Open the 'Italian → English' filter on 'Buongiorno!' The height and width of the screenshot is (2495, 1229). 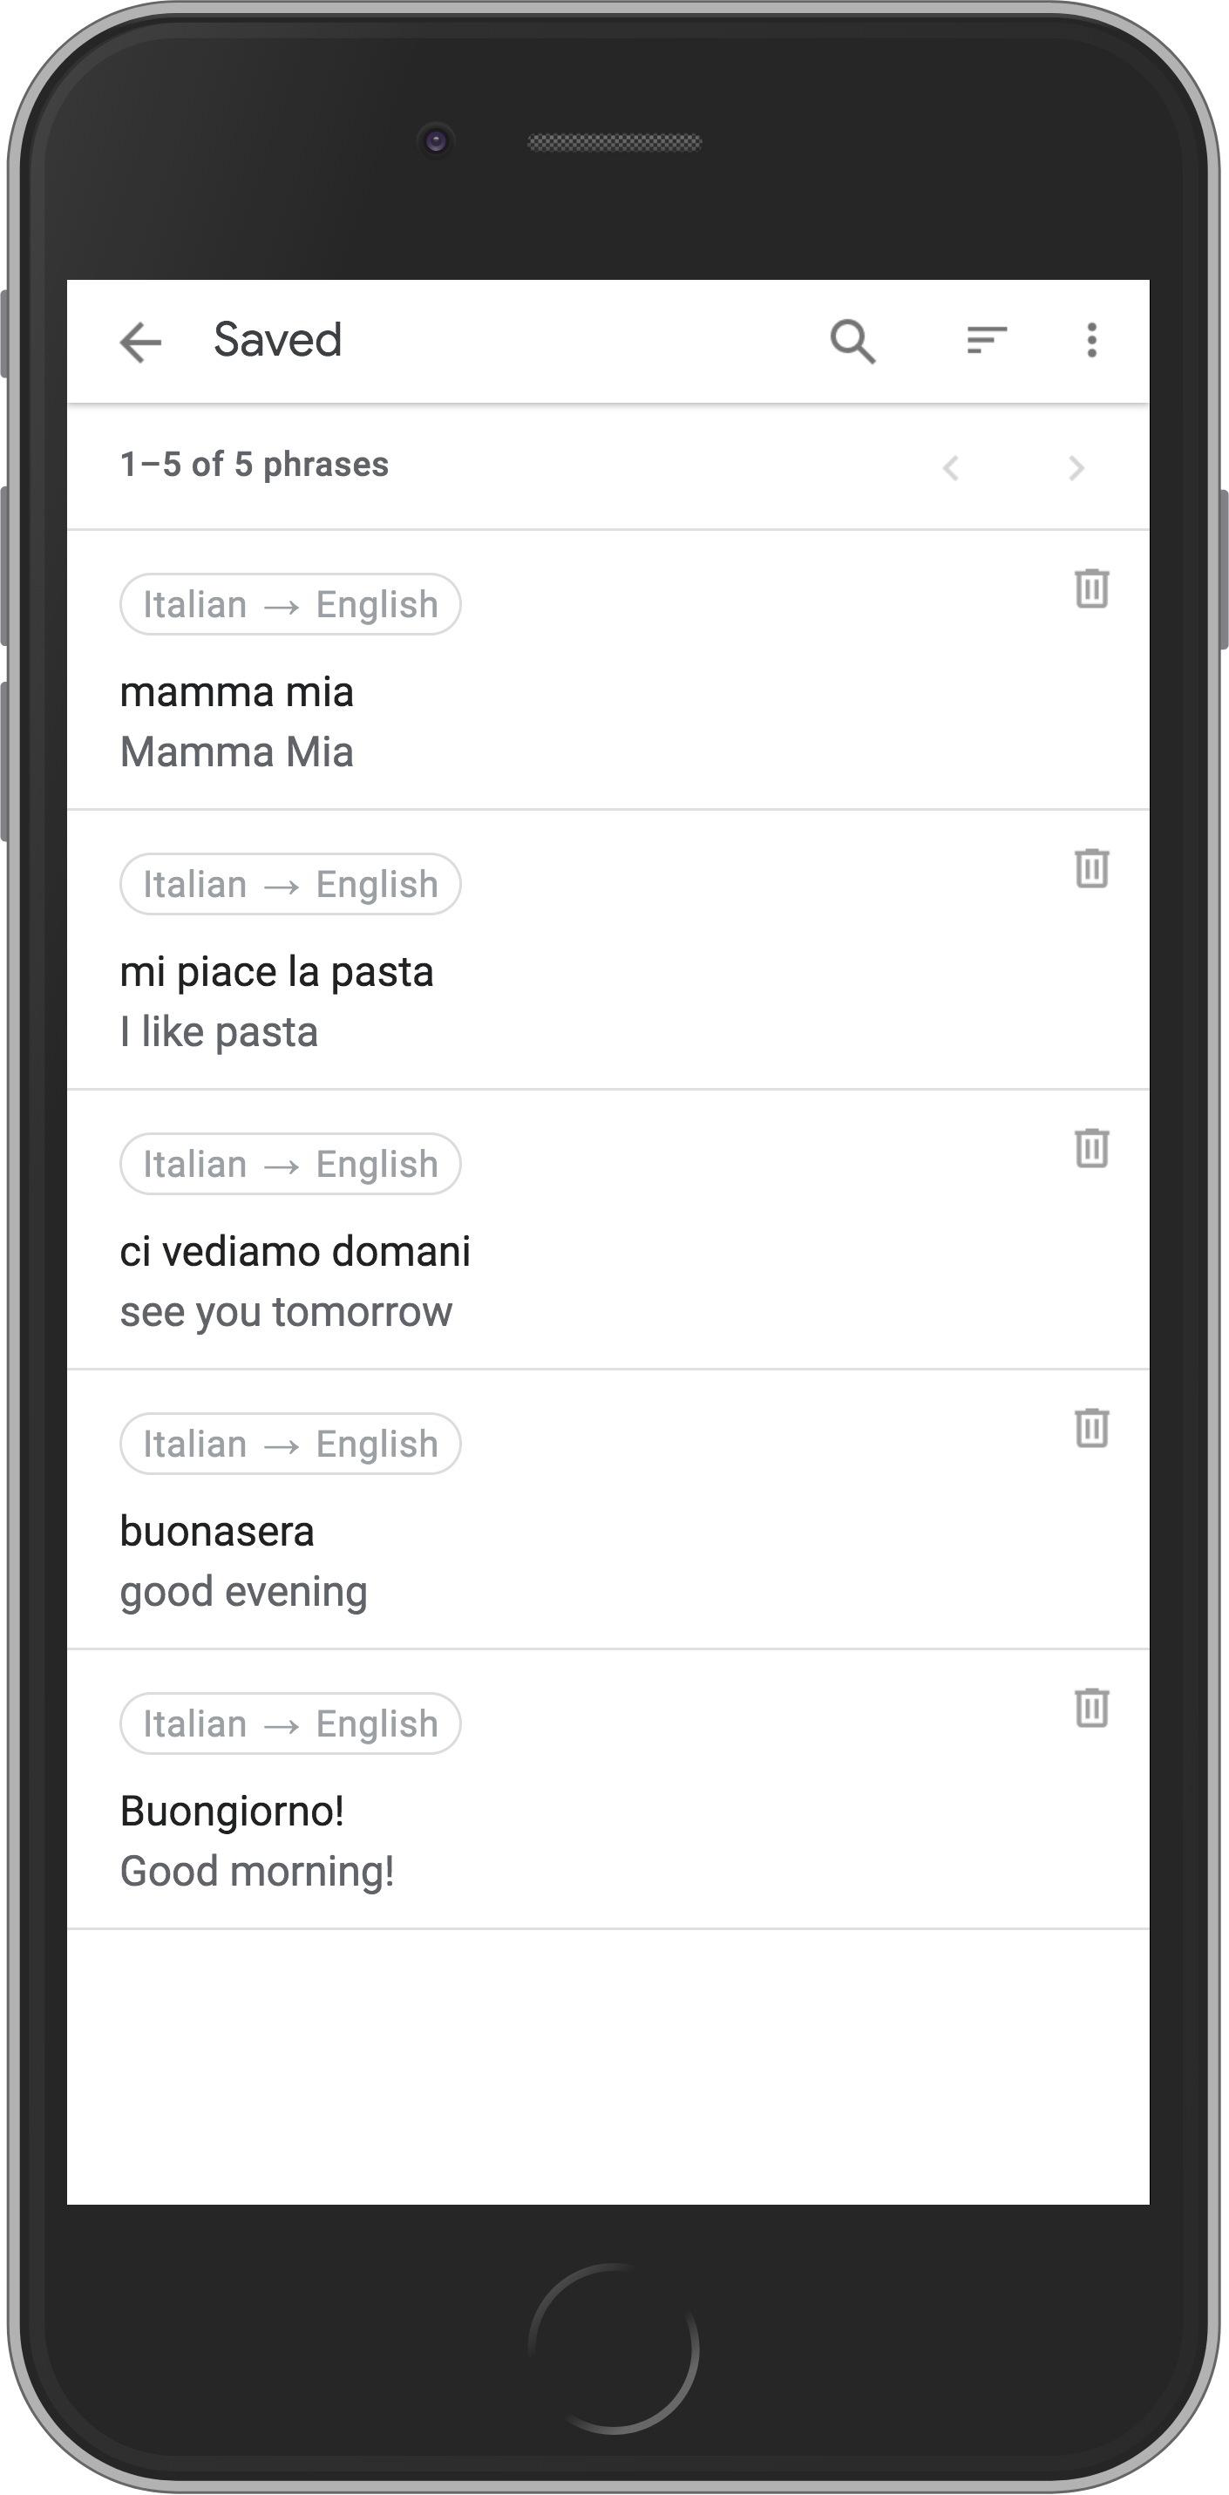[289, 1723]
